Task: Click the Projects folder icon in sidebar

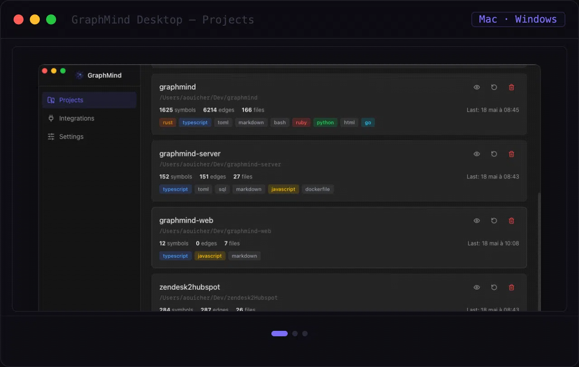Action: pyautogui.click(x=51, y=100)
